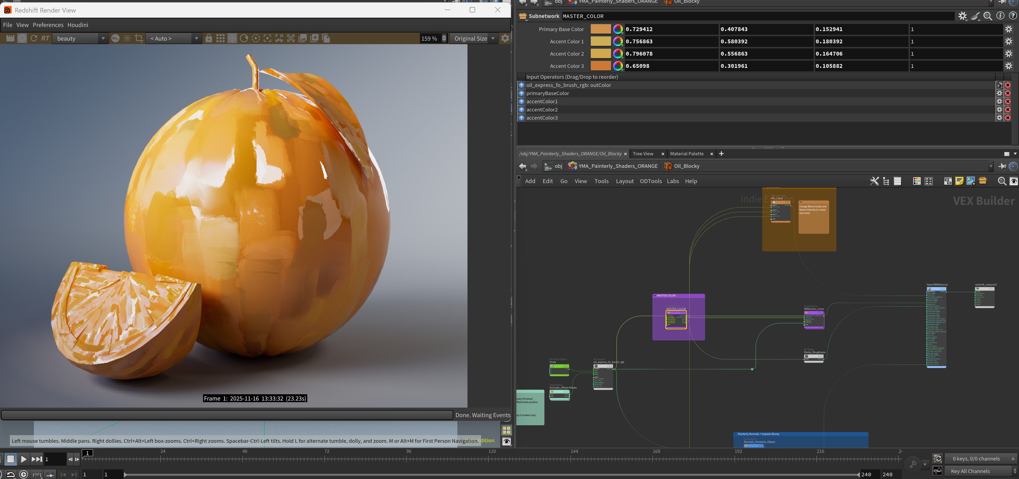This screenshot has width=1019, height=479.
Task: Open color wheel for Accent Color 2
Action: point(618,54)
